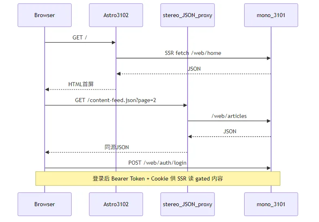Click the top Browser participant box

pyautogui.click(x=45, y=15)
